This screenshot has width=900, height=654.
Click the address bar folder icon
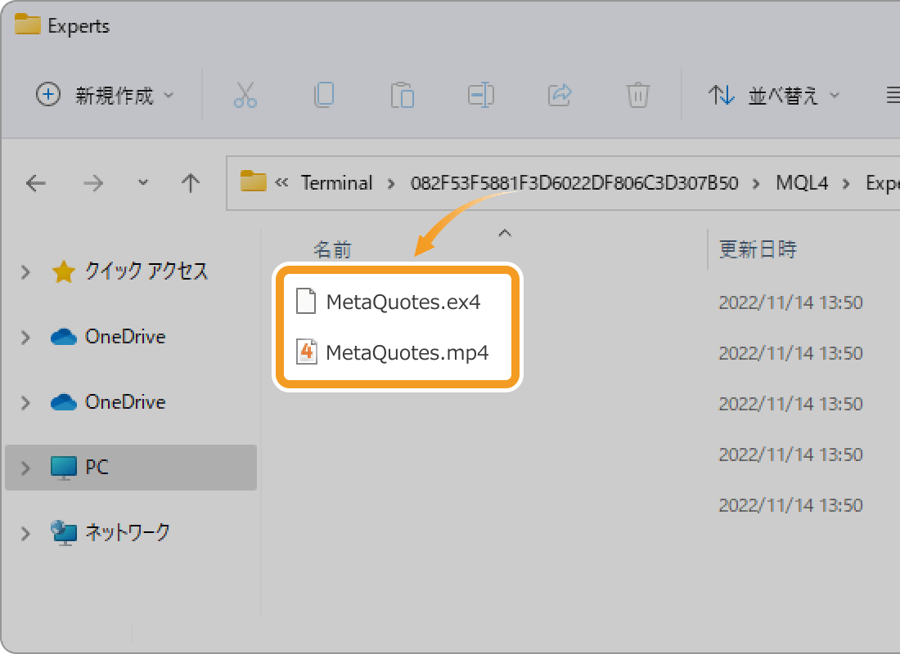tap(253, 181)
